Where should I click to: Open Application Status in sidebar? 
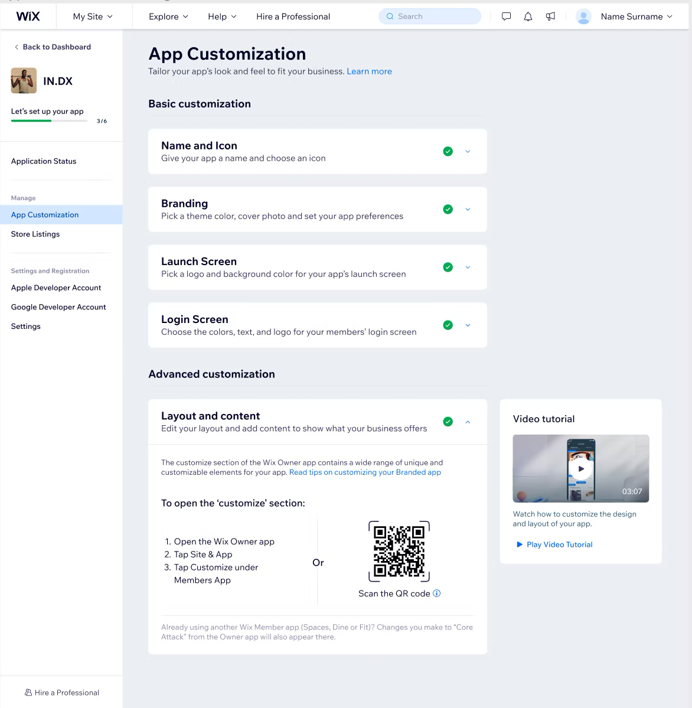[x=44, y=161]
